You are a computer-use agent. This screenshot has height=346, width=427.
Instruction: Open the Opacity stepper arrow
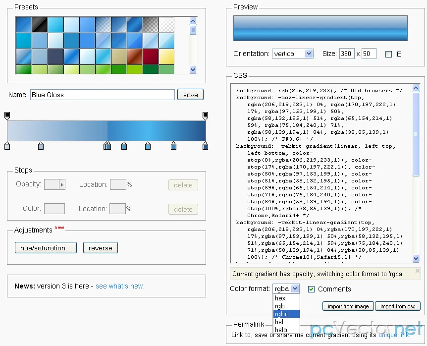62,184
